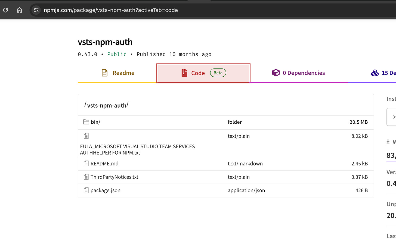Click the cube icon on 0 Dependencies tab
The width and height of the screenshot is (396, 241).
coord(276,73)
